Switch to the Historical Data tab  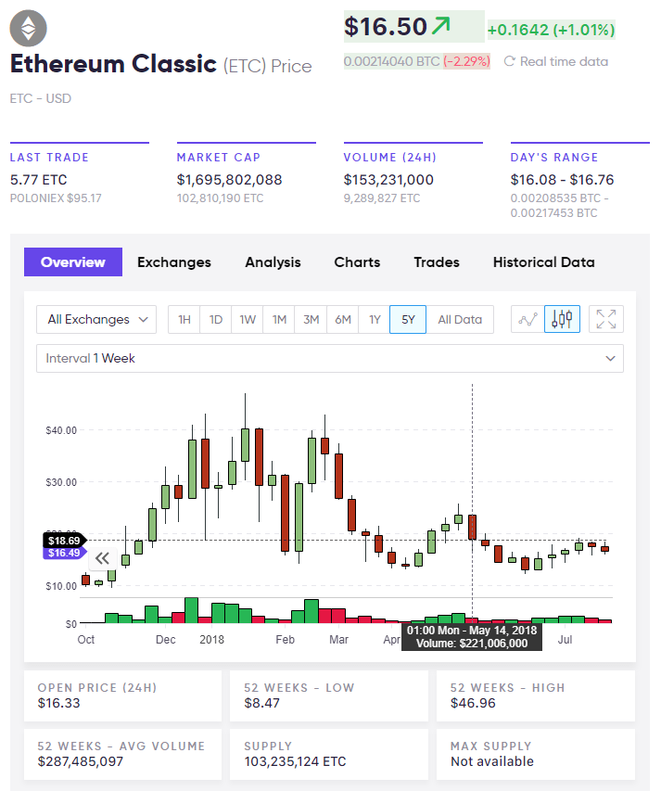point(543,262)
